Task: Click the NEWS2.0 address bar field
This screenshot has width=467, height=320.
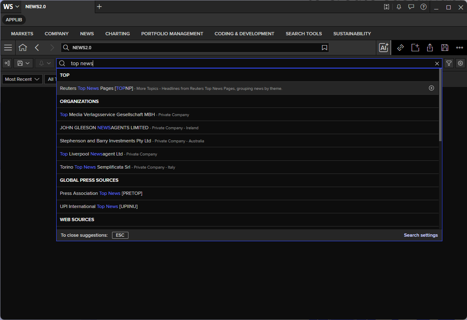Action: [195, 48]
